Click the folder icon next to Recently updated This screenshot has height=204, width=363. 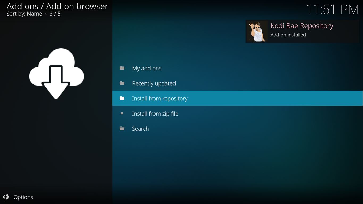click(122, 83)
